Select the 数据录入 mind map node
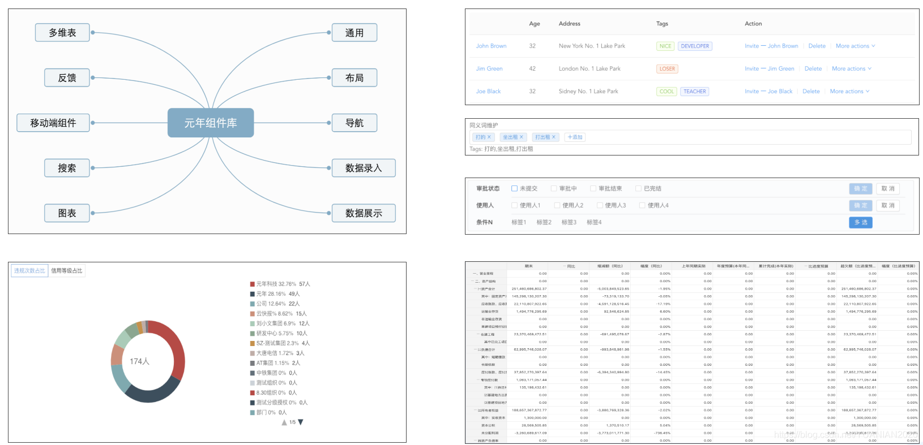The height and width of the screenshot is (445, 923). [364, 169]
